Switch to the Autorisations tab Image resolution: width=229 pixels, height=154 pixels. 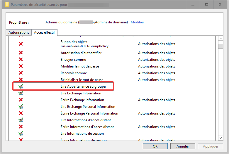19,32
